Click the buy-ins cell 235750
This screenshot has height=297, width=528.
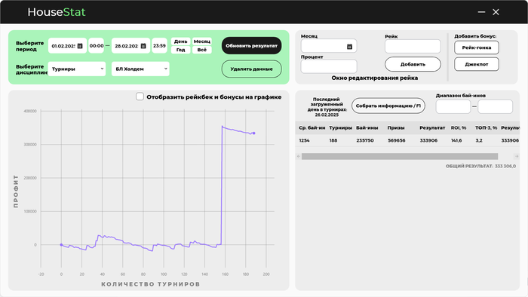(x=365, y=141)
